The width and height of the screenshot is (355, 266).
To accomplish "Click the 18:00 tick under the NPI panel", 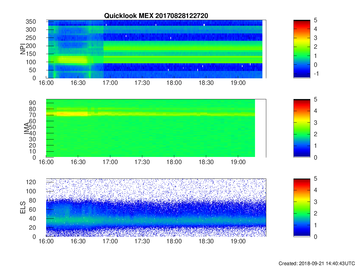I will [174, 83].
